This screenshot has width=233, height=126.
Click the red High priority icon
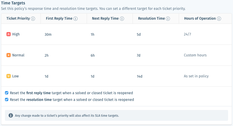click(9, 34)
